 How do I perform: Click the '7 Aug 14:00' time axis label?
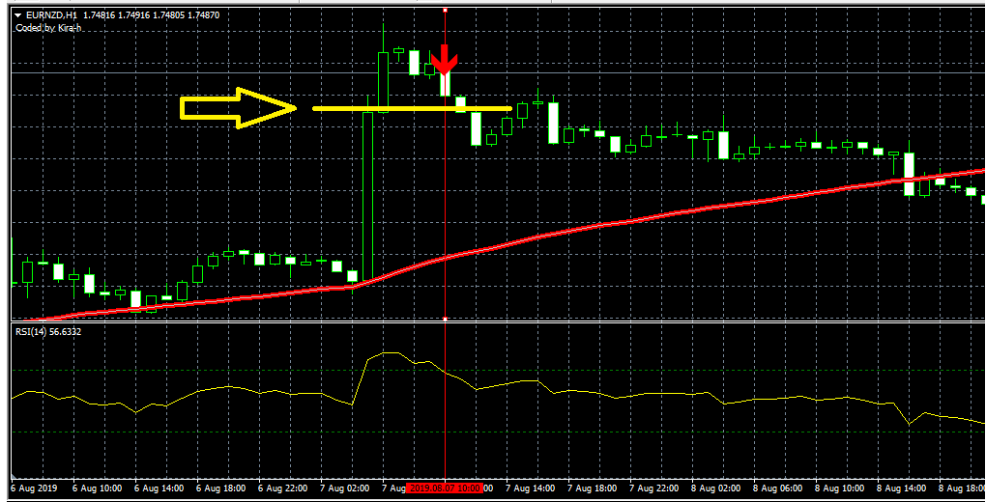click(x=531, y=488)
